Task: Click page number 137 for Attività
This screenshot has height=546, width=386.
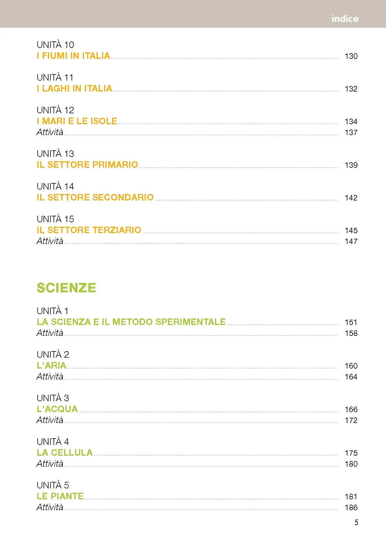Action: (351, 133)
